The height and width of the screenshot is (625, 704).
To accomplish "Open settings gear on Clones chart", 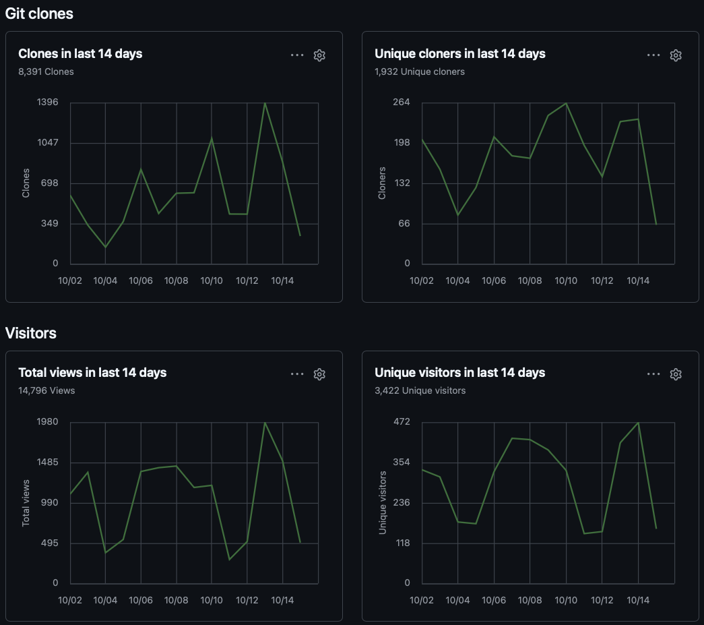I will click(319, 55).
